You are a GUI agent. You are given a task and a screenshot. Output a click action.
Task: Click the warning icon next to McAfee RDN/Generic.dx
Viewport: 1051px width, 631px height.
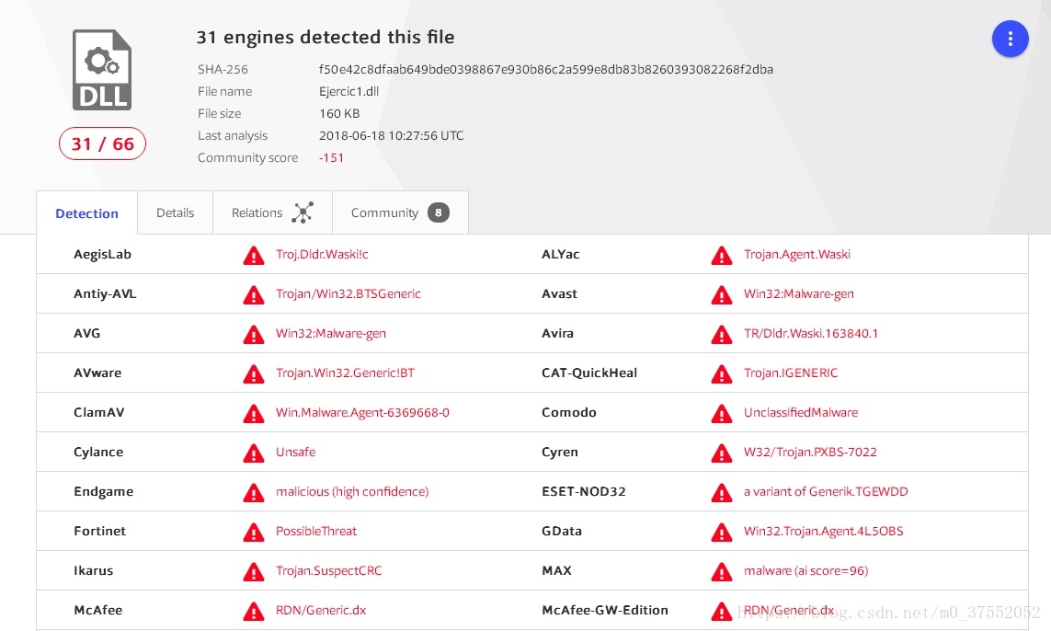point(254,612)
